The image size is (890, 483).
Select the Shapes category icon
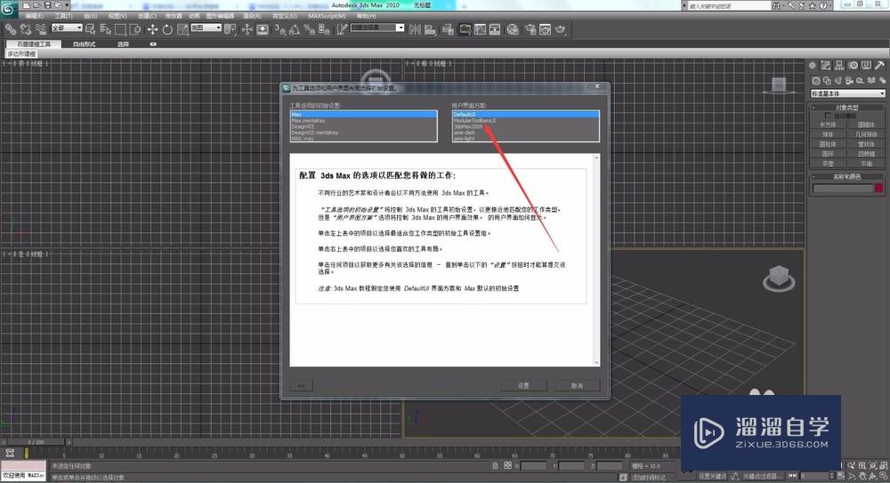[x=827, y=81]
